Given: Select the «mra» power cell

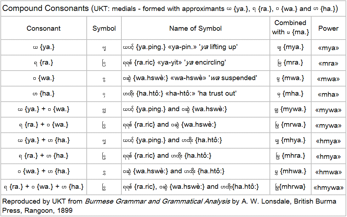Looking at the screenshot, I should click(x=328, y=63).
